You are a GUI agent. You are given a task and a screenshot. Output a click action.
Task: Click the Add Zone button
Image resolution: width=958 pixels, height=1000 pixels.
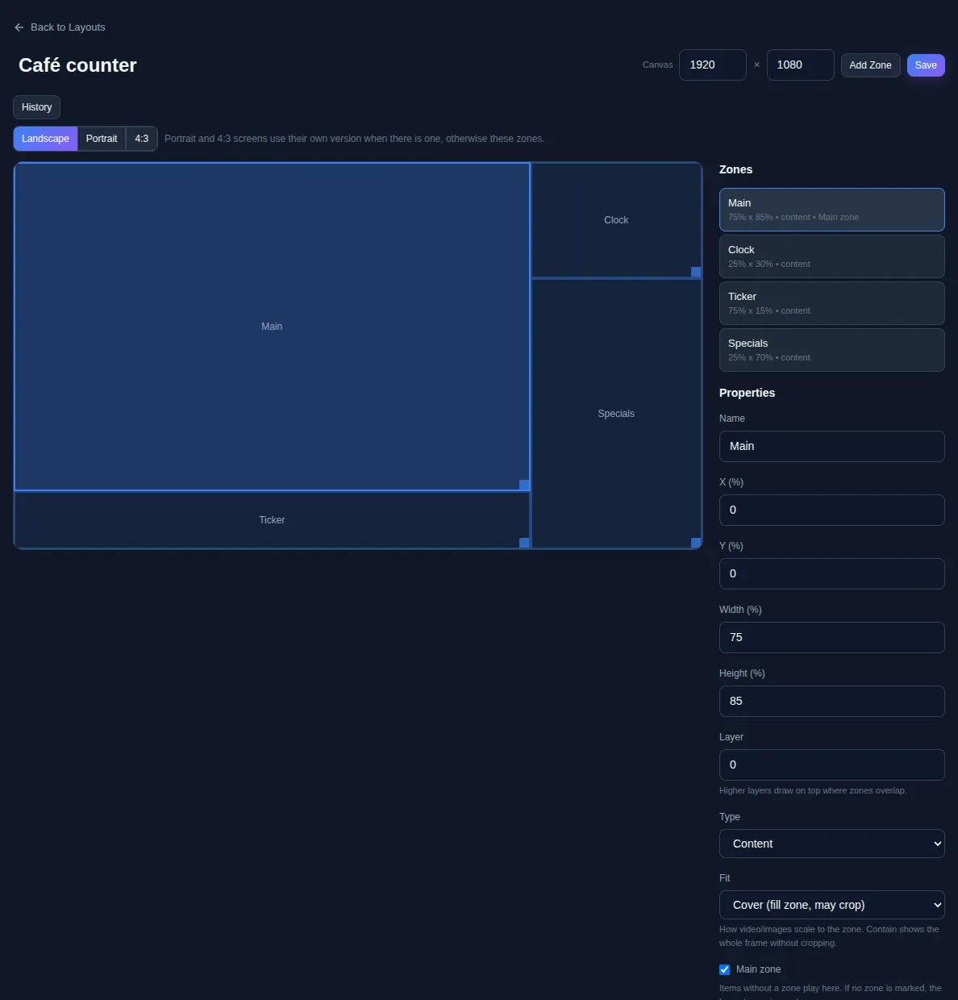click(870, 65)
